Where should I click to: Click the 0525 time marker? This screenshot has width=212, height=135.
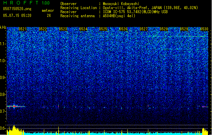pos(103,29)
